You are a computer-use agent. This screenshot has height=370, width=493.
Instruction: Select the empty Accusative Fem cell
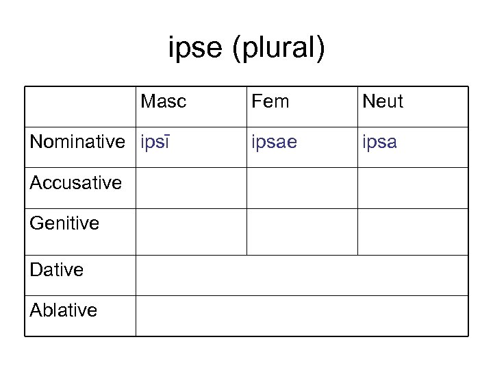[x=302, y=188]
